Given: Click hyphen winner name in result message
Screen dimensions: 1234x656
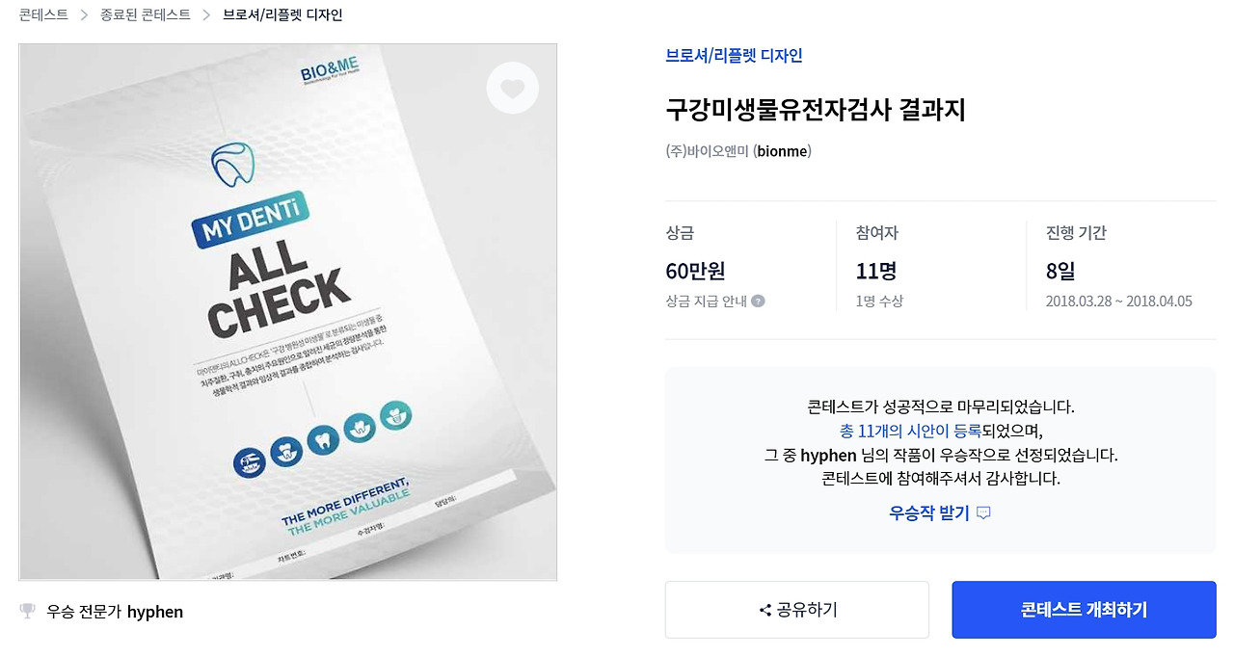Looking at the screenshot, I should (x=828, y=455).
